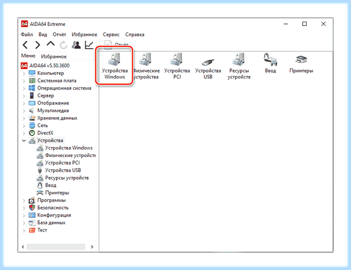Viewport: 351px width, 270px height.
Task: Click Операционная система Windows logo icon
Action: 32,88
